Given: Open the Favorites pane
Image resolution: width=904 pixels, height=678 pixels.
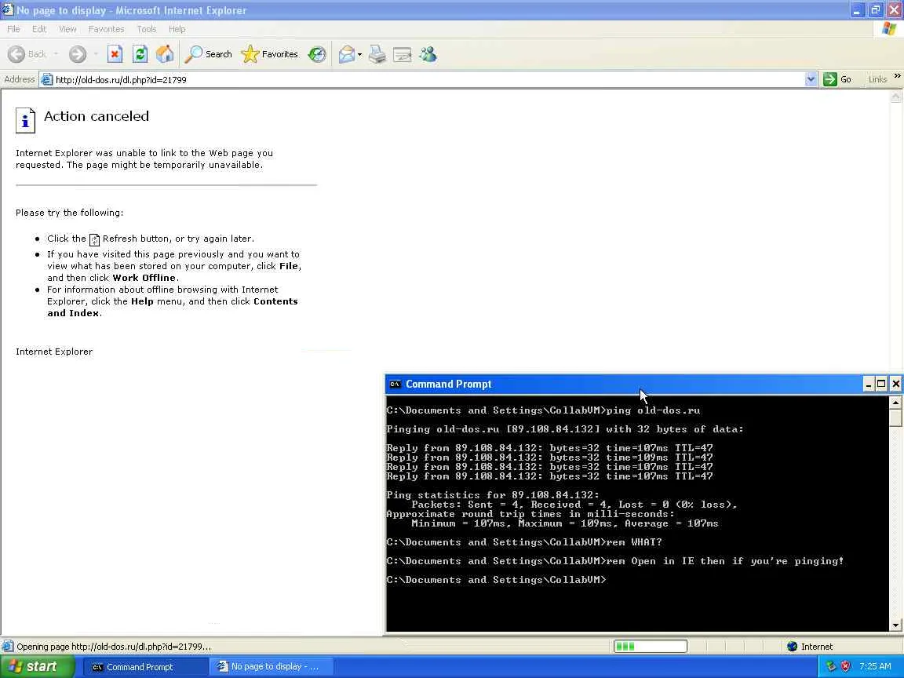Looking at the screenshot, I should pos(269,54).
